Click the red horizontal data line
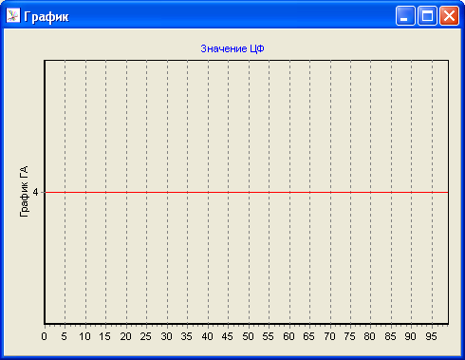The image size is (465, 360). point(247,192)
